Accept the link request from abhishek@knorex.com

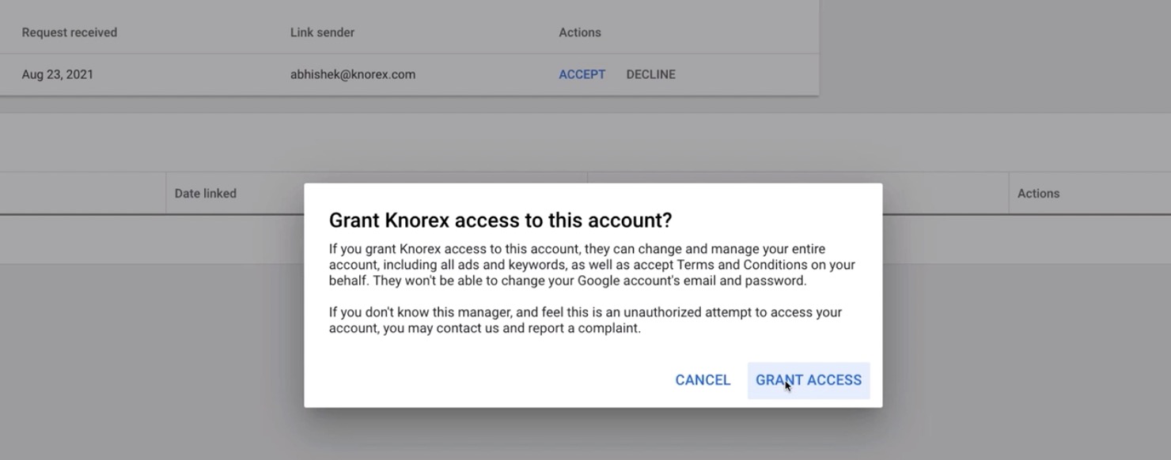click(x=582, y=74)
